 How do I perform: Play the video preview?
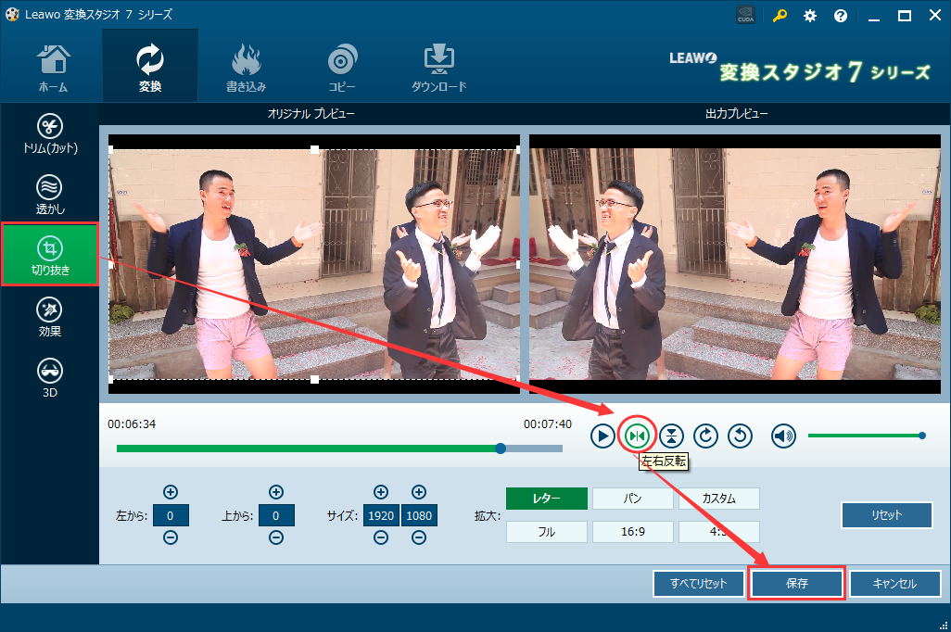(602, 436)
